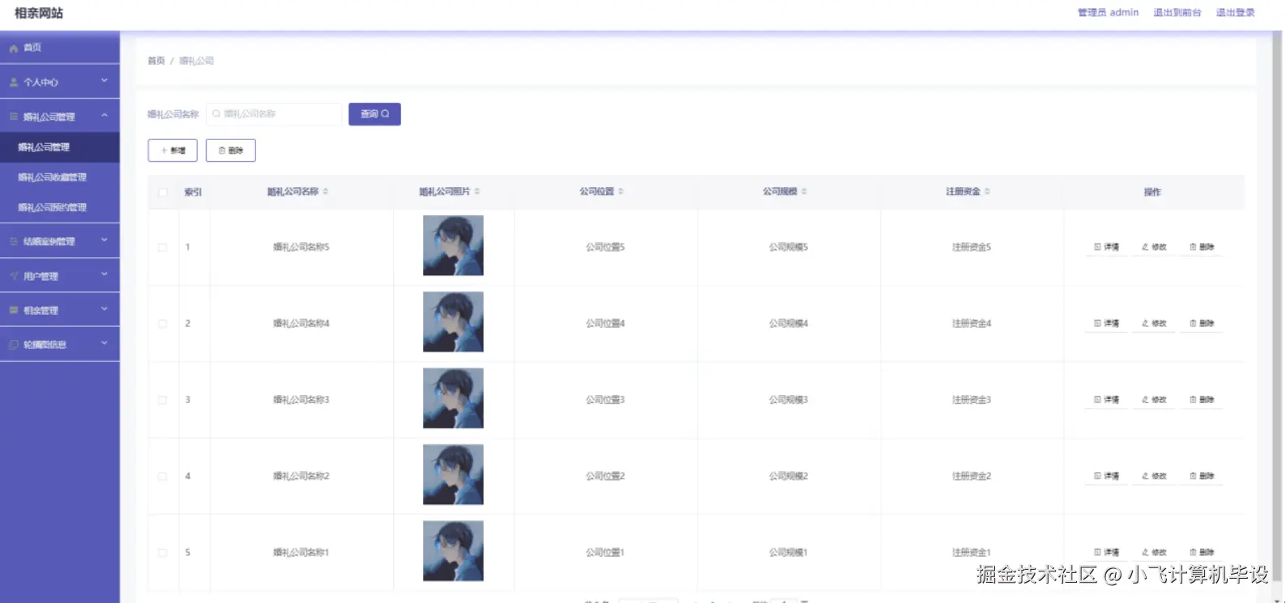Focus the 婚礼公司名称 search input field
Image resolution: width=1286 pixels, height=603 pixels.
pyautogui.click(x=274, y=114)
